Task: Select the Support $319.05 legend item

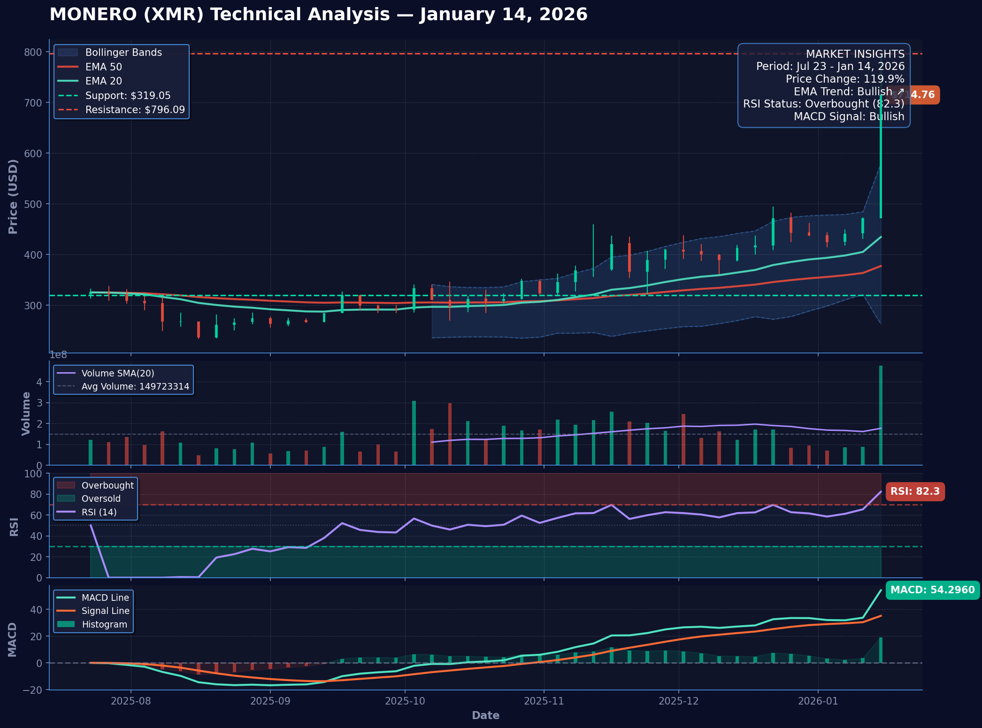Action: (x=128, y=96)
